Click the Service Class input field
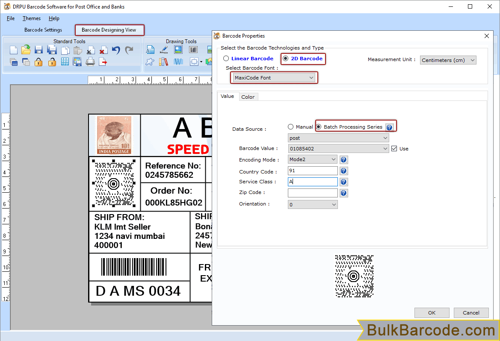Screen dimensions: 500x341 pyautogui.click(x=313, y=182)
